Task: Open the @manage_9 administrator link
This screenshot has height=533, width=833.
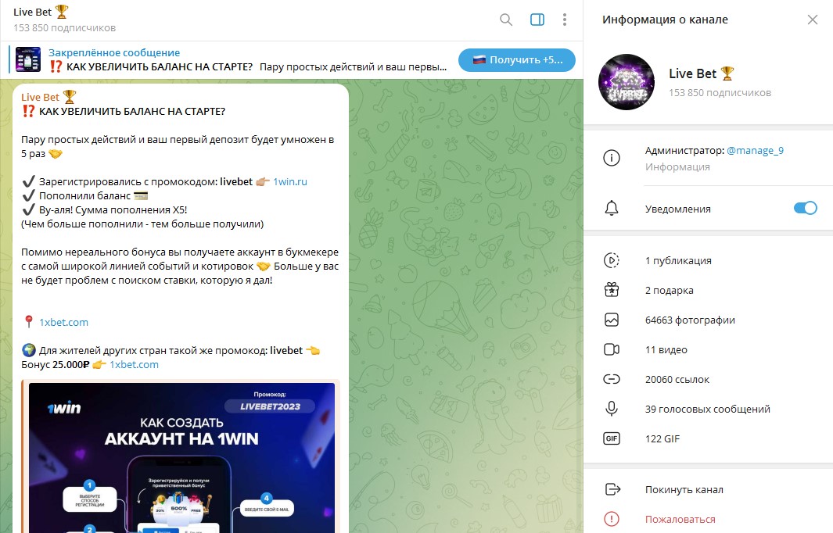Action: [755, 151]
